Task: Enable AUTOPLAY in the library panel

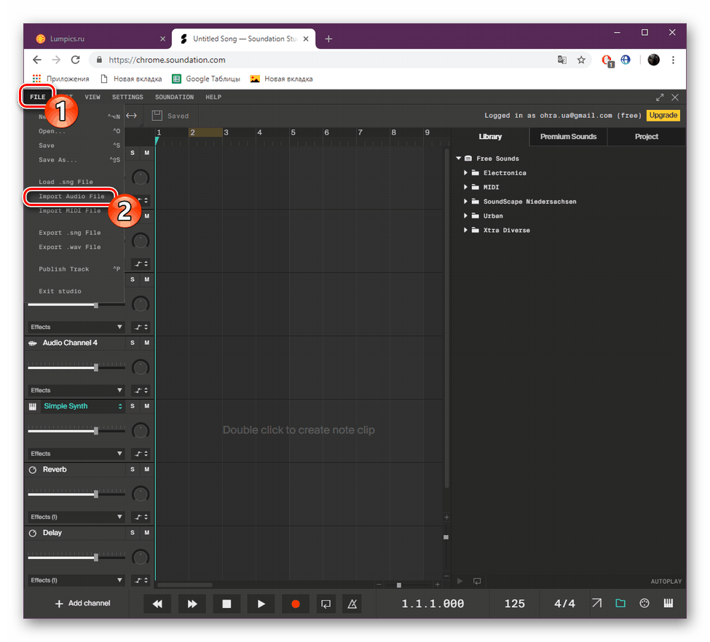Action: coord(666,581)
